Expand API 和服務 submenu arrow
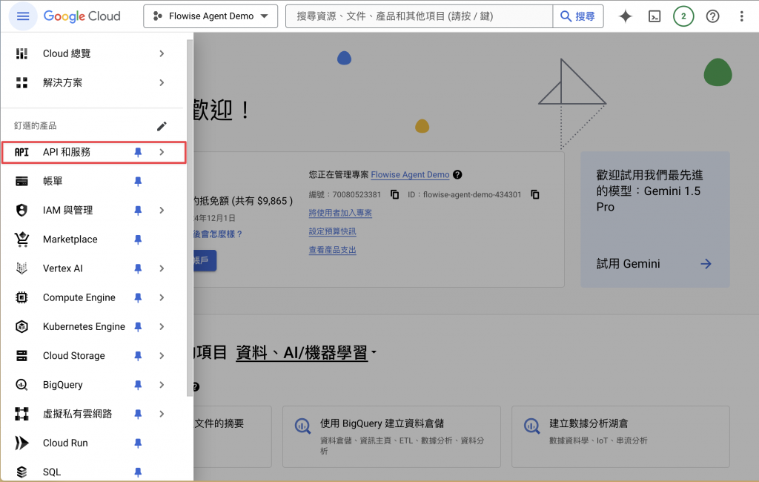Screen dimensions: 759x482 162,152
